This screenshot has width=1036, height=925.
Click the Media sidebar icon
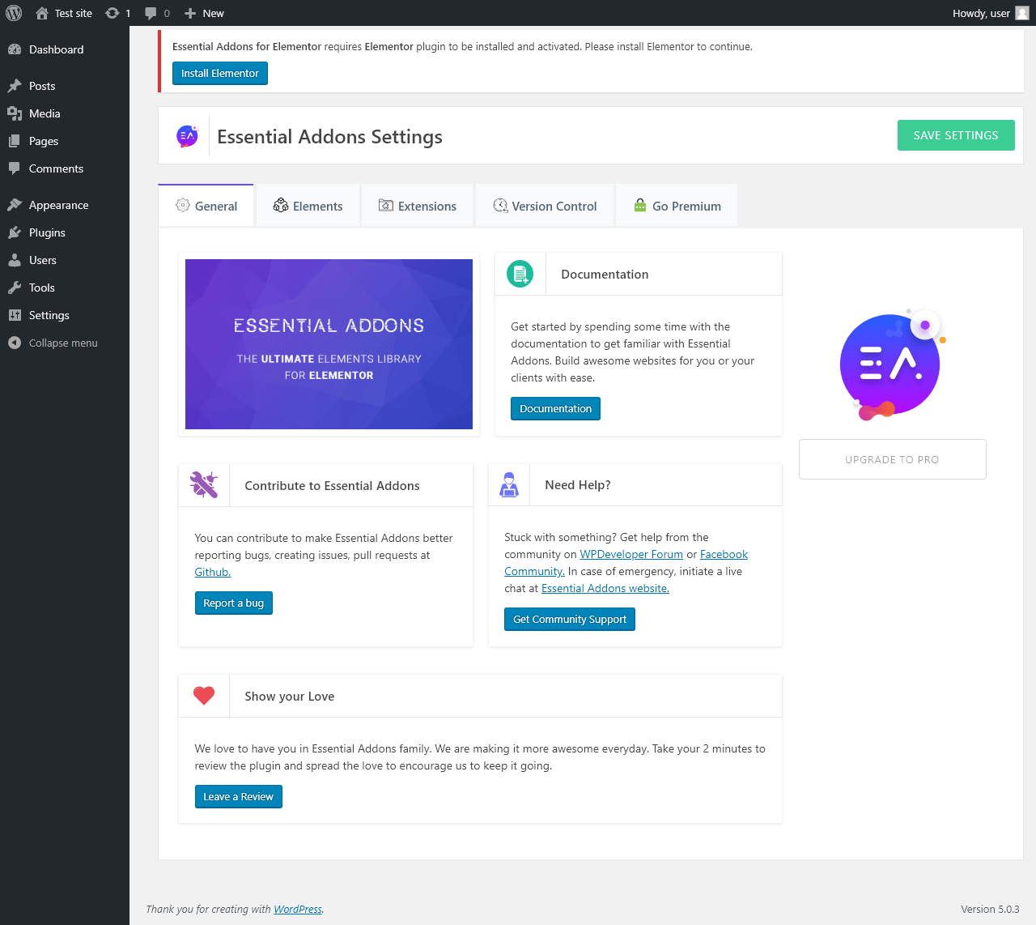15,113
